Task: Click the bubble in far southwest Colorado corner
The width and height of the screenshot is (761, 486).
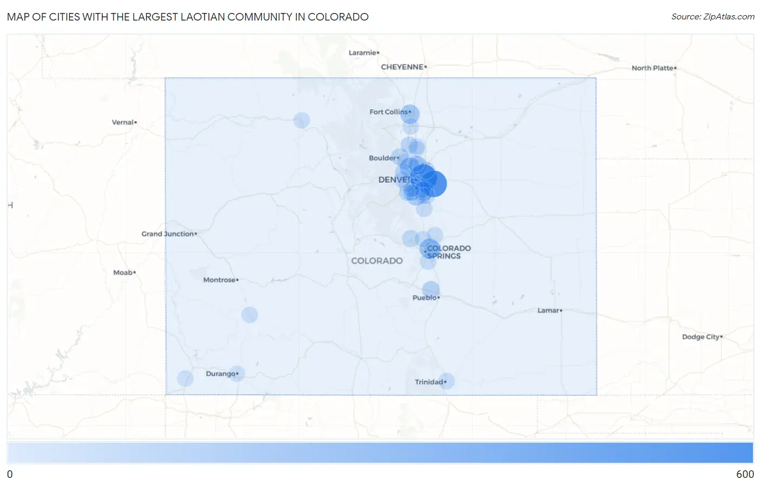Action: [x=185, y=378]
